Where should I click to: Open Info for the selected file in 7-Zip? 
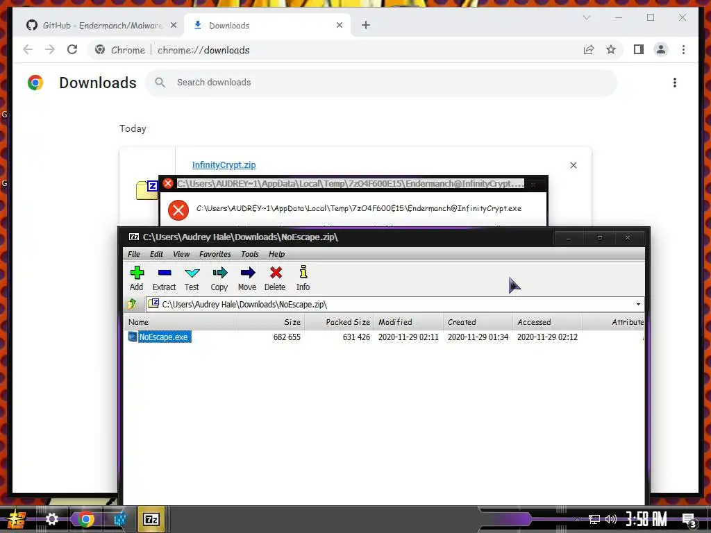click(303, 278)
